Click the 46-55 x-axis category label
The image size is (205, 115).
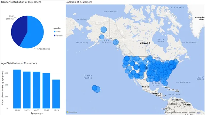click(37, 110)
